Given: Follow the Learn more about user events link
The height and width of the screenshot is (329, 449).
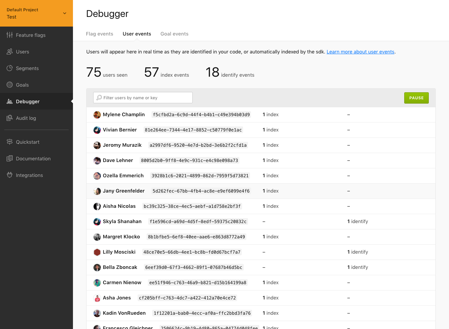Looking at the screenshot, I should click(360, 52).
